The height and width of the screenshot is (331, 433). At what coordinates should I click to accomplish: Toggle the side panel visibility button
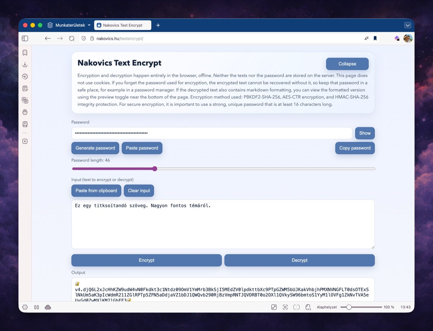coord(25,38)
